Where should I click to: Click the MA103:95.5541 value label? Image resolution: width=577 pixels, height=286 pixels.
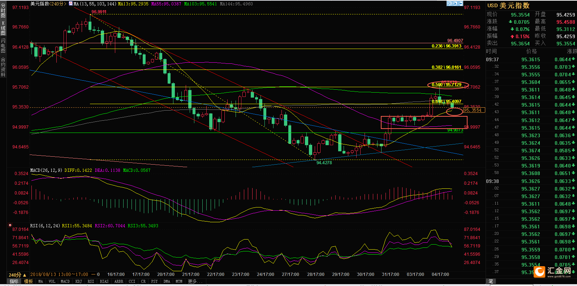point(201,4)
